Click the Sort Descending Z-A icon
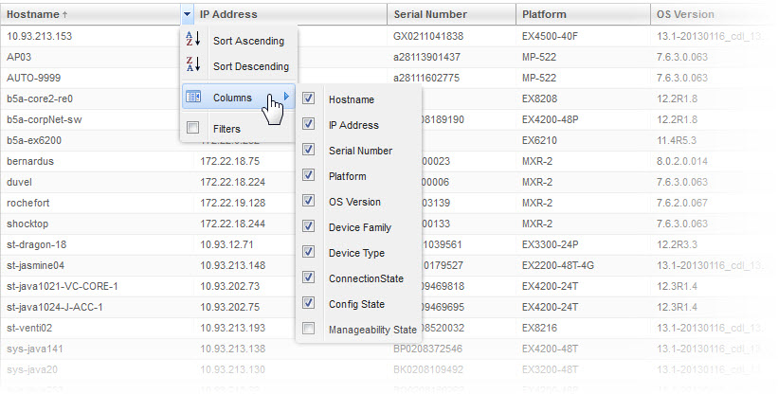 click(193, 66)
